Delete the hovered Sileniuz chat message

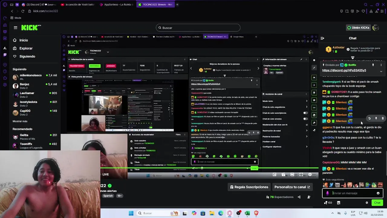(383, 118)
